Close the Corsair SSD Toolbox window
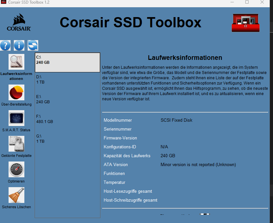273x223 pixels. [x=262, y=2]
